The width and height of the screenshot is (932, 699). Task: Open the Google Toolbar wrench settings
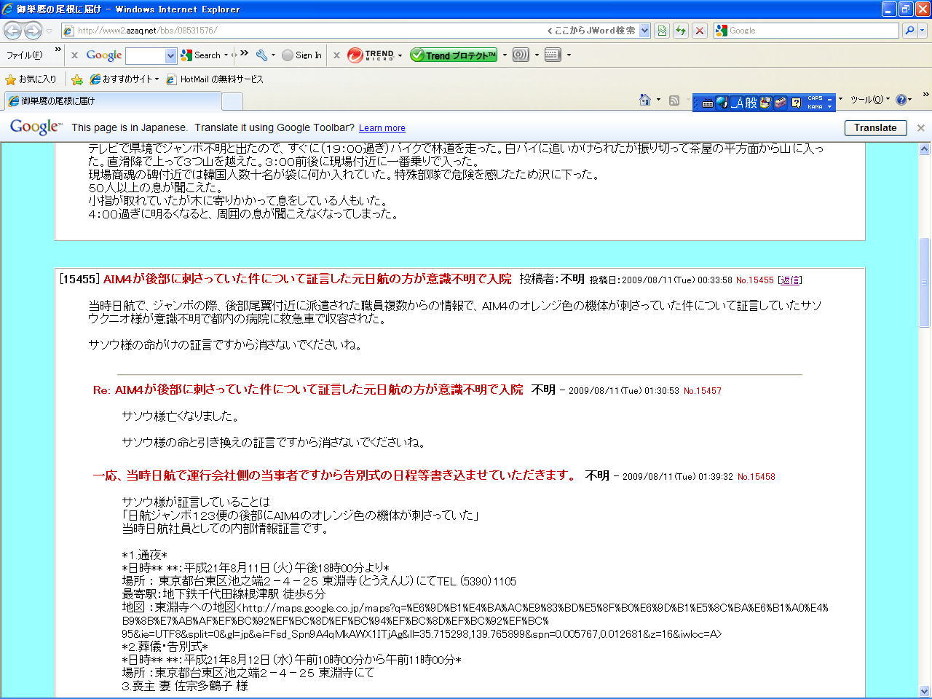[261, 55]
